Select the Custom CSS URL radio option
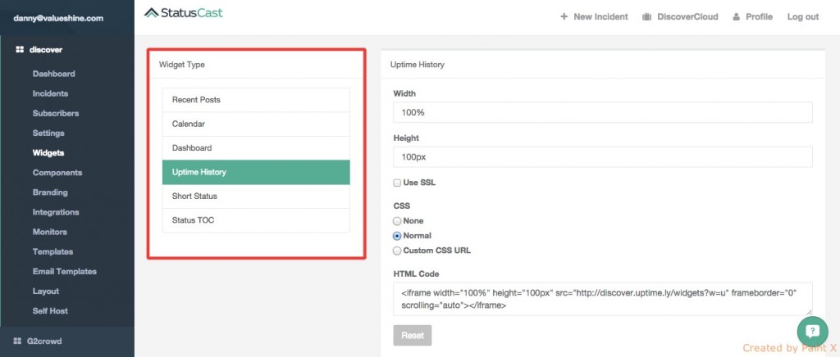This screenshot has height=357, width=840. [x=398, y=251]
